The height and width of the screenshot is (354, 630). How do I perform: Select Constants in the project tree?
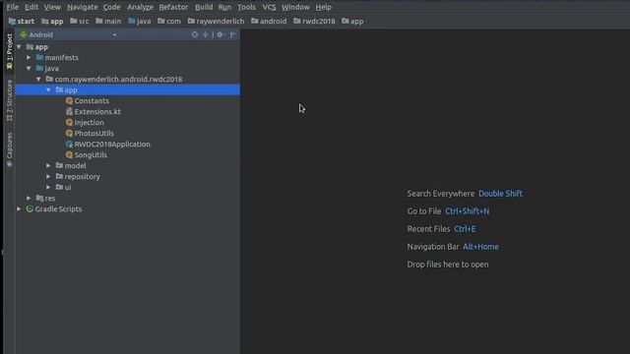click(92, 101)
